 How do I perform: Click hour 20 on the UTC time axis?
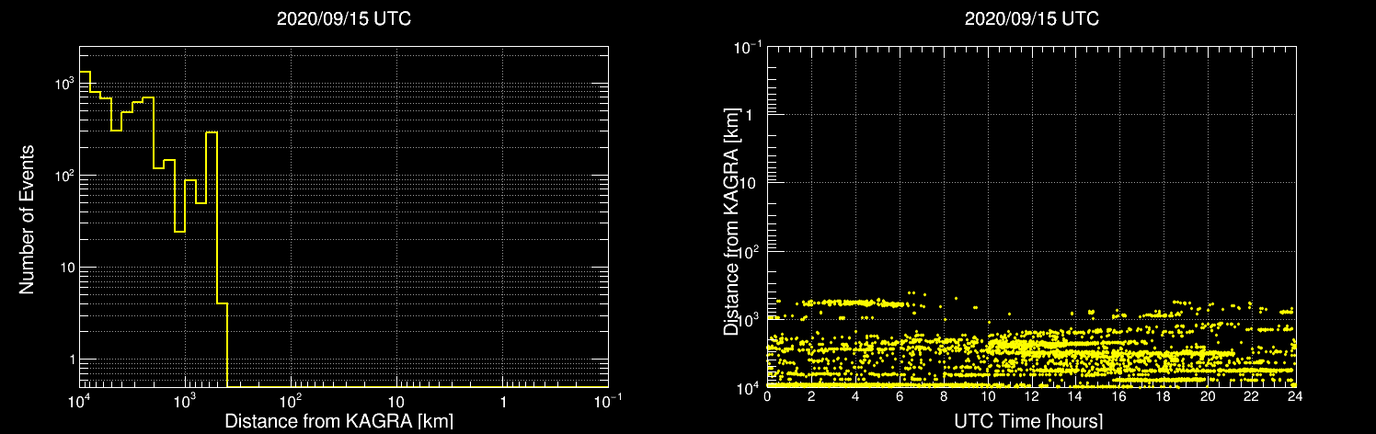1208,398
